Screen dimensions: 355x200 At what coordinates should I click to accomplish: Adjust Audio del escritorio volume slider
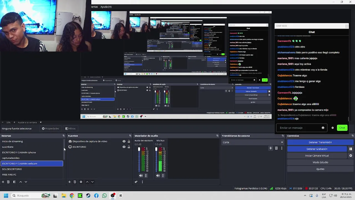tap(139, 149)
